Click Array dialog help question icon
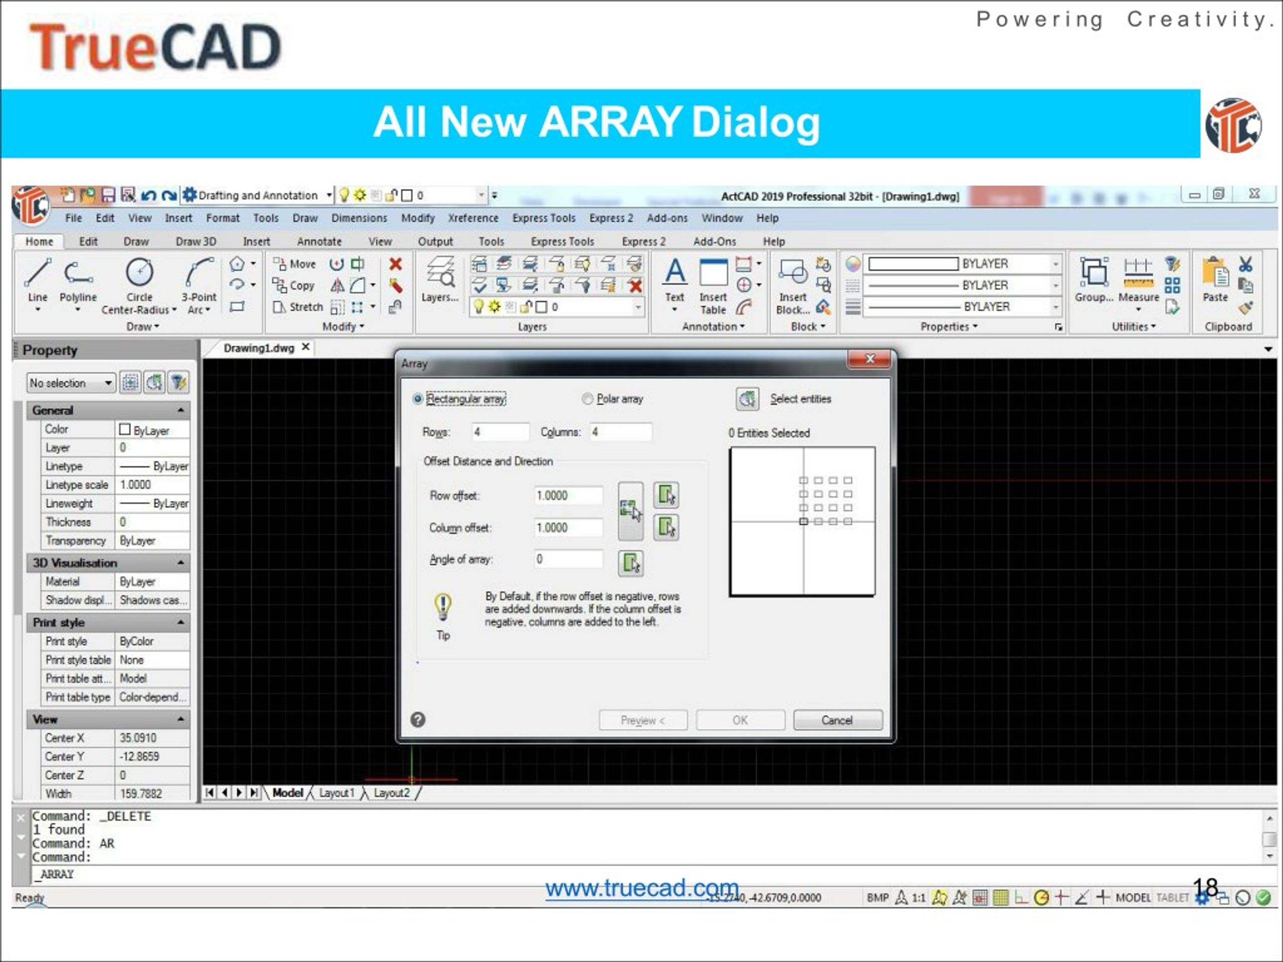Image resolution: width=1283 pixels, height=962 pixels. (x=417, y=719)
